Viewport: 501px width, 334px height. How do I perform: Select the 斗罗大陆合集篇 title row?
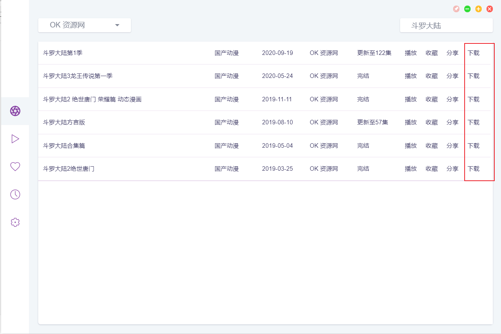(x=64, y=146)
